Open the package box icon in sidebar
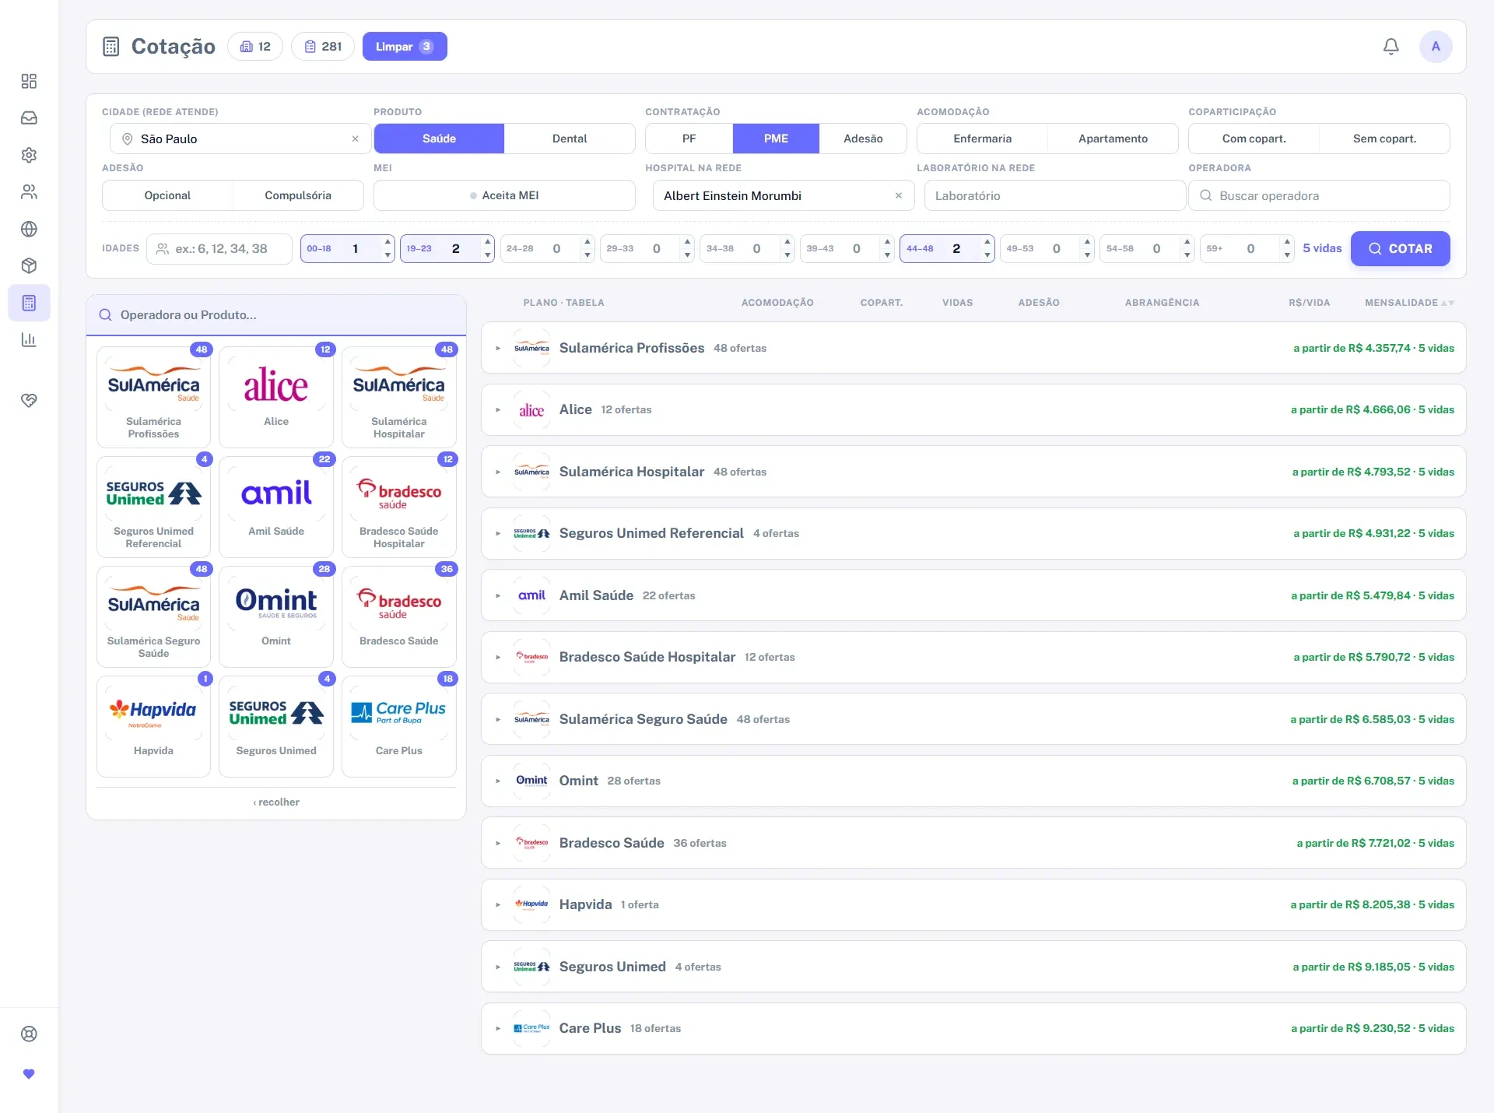This screenshot has height=1113, width=1494. (x=29, y=265)
